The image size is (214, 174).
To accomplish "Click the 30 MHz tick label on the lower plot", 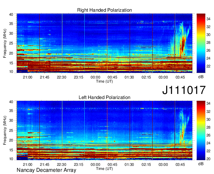I will pyautogui.click(x=11, y=120).
